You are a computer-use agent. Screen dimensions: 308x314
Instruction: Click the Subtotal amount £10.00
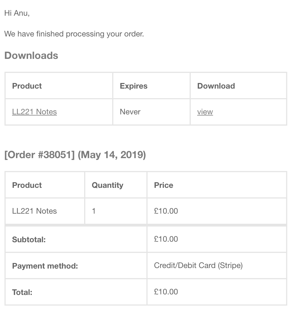click(166, 239)
